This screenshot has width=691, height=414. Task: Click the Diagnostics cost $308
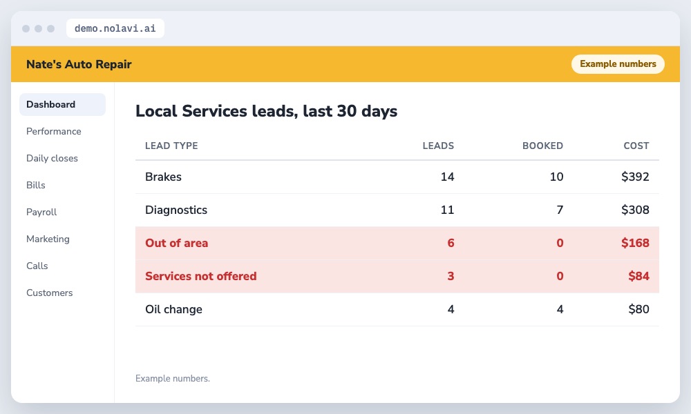[x=635, y=210]
